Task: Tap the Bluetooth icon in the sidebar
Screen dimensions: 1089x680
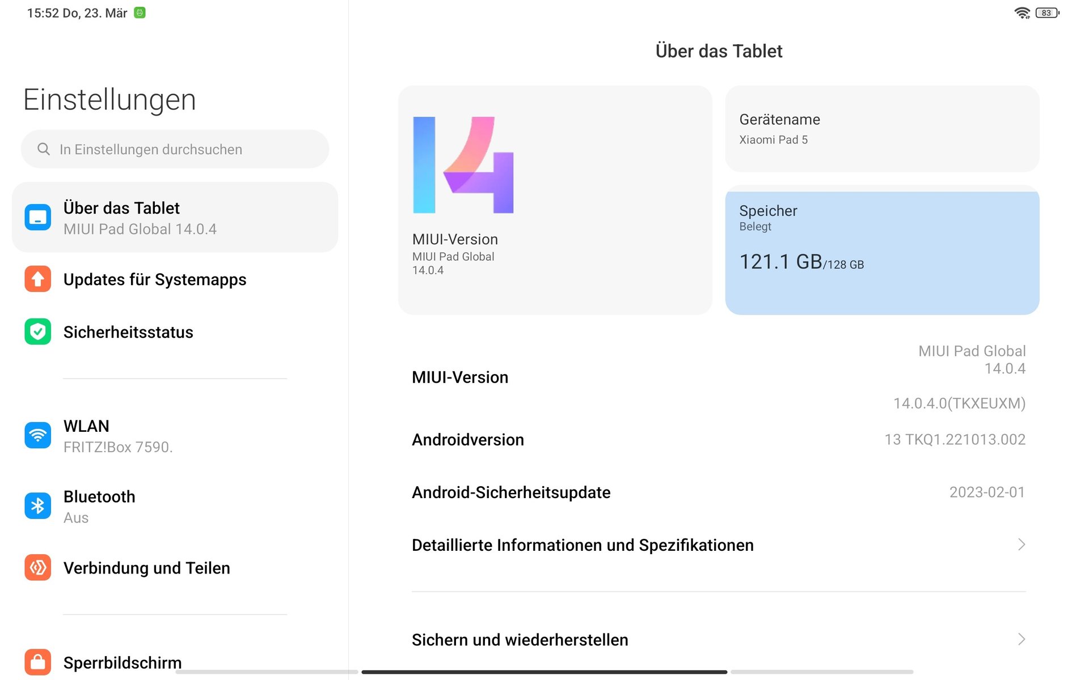Action: [38, 505]
